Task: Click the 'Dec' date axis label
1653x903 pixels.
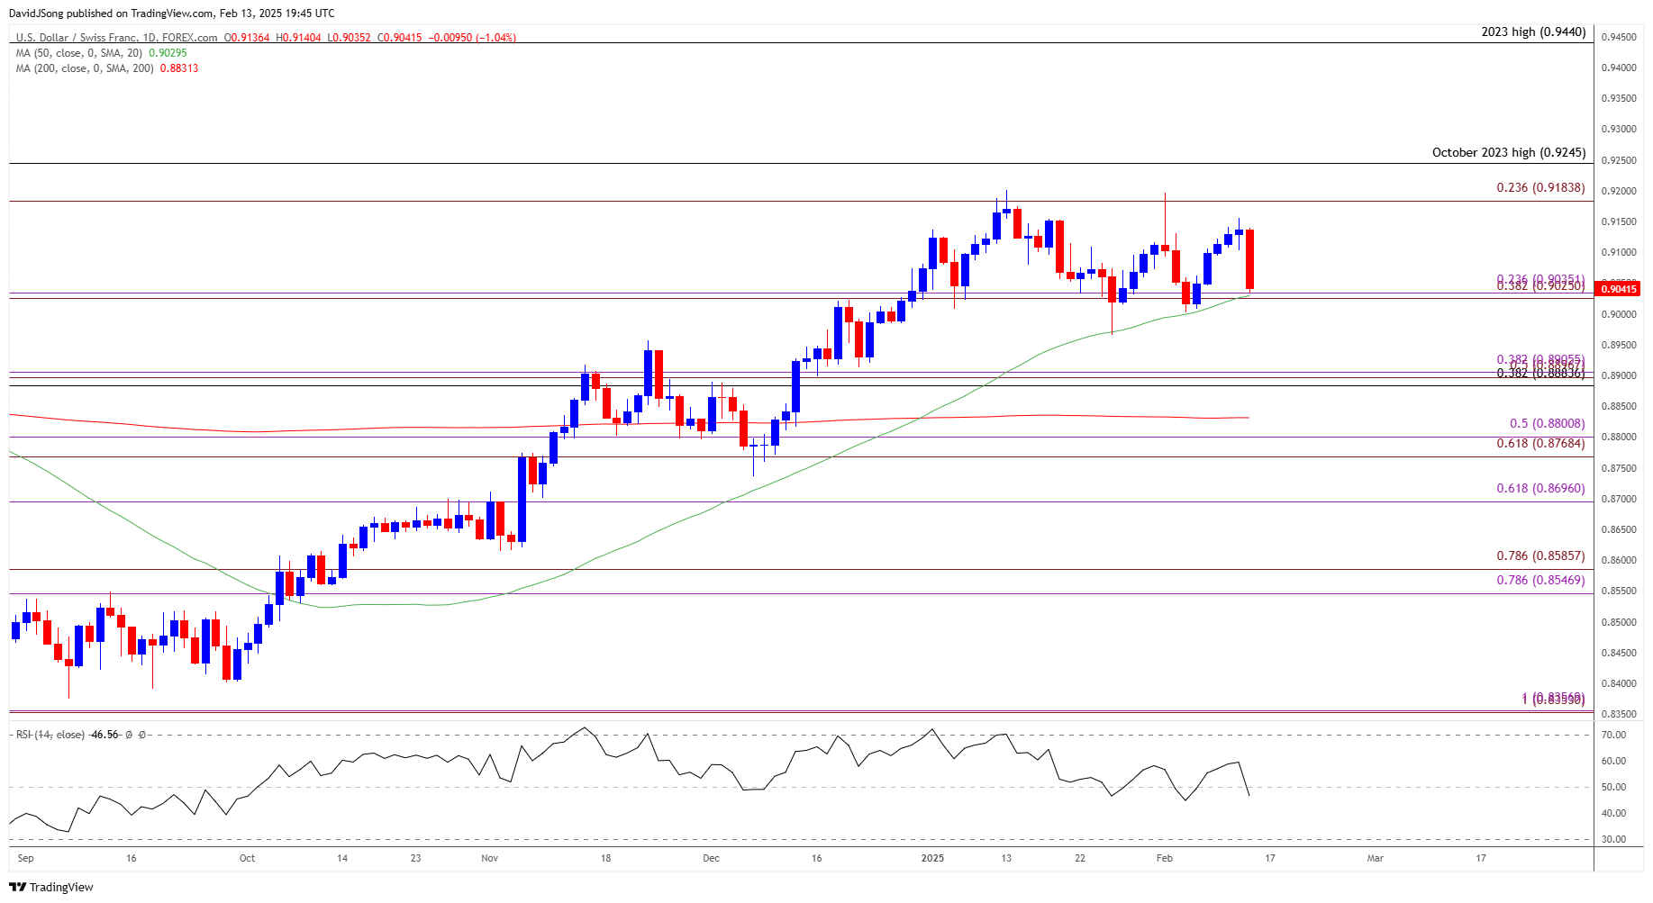Action: 711,858
